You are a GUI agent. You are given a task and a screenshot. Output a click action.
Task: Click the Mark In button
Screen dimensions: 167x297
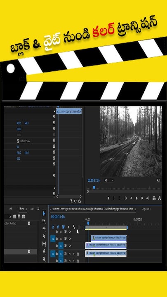point(114,198)
